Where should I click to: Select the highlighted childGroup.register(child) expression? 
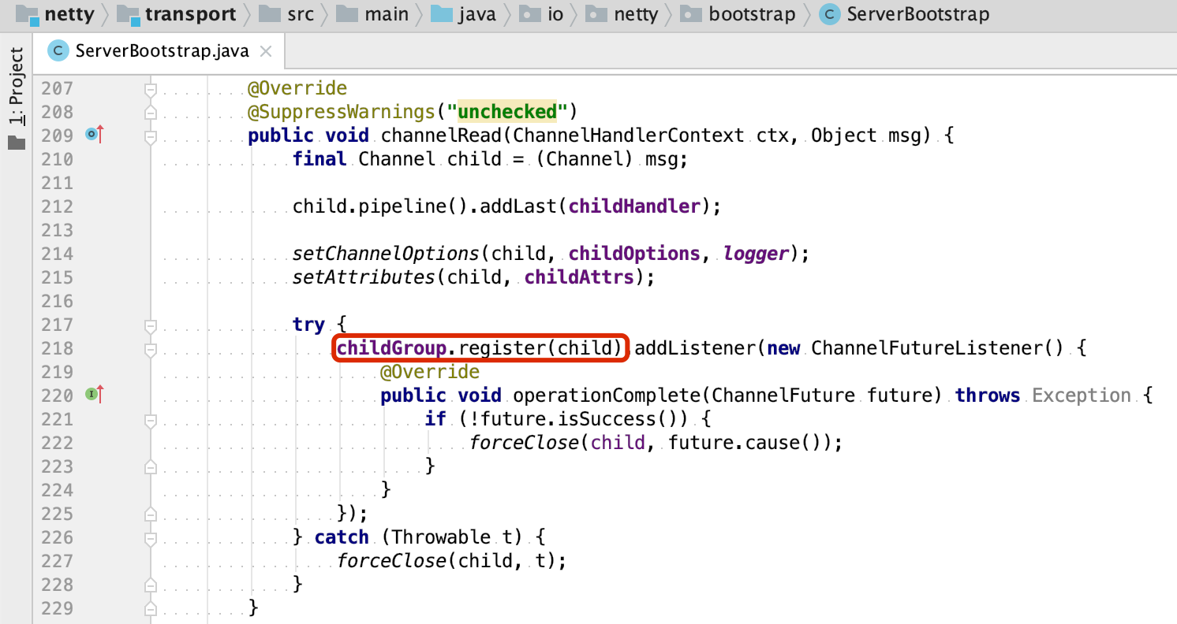(480, 347)
